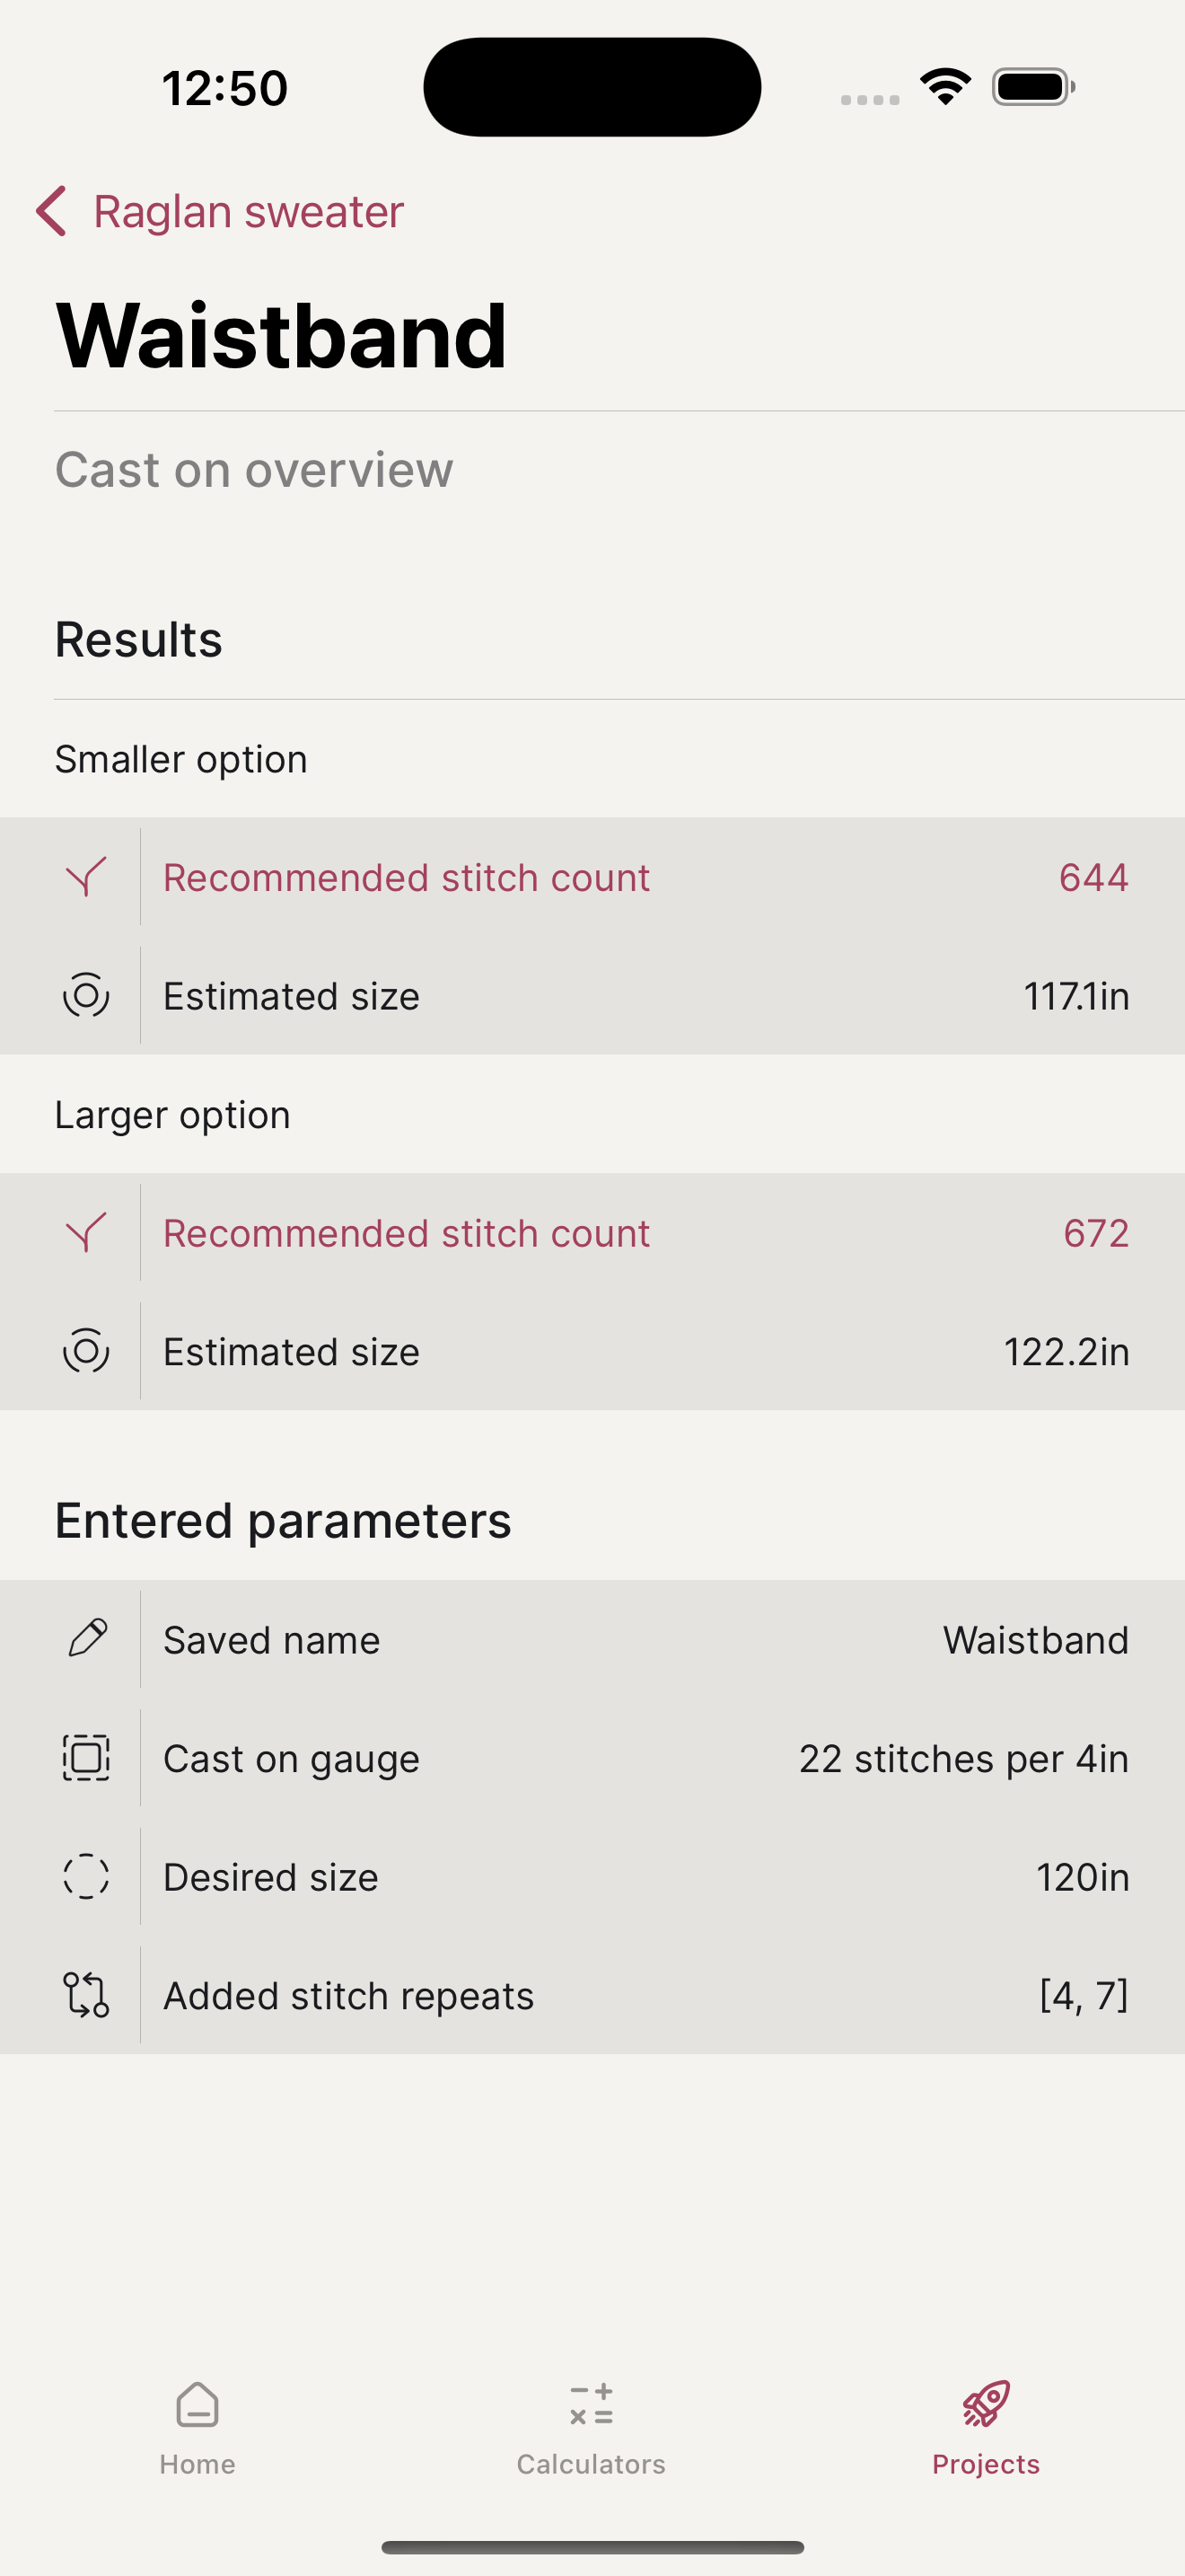The width and height of the screenshot is (1185, 2576).
Task: Tap the larger option stitch count icon
Action: (x=86, y=1232)
